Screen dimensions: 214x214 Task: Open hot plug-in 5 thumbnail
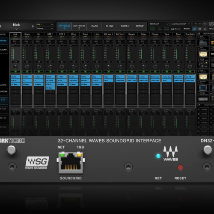coord(203,65)
